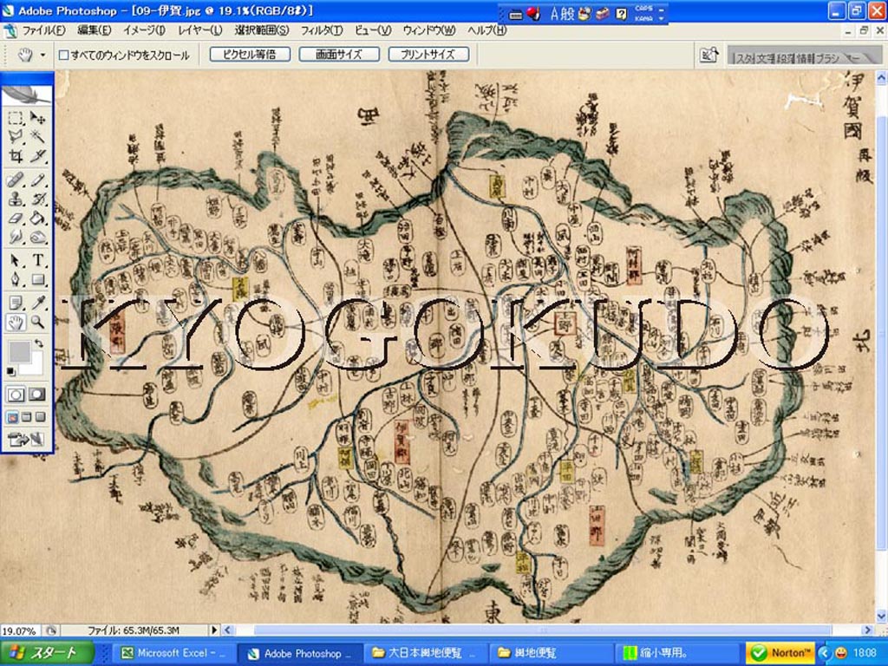The image size is (888, 666).
Task: Open the イメージ (Image) menu
Action: pos(145,30)
